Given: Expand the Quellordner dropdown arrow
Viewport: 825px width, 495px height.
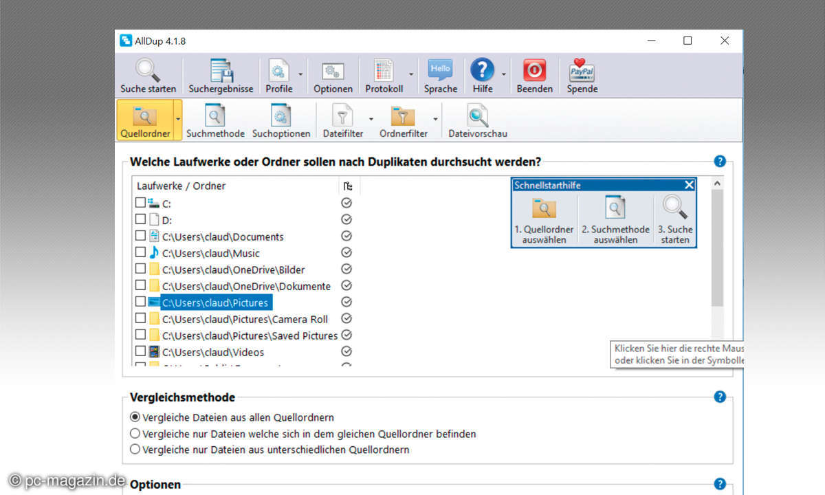Looking at the screenshot, I should pyautogui.click(x=178, y=118).
